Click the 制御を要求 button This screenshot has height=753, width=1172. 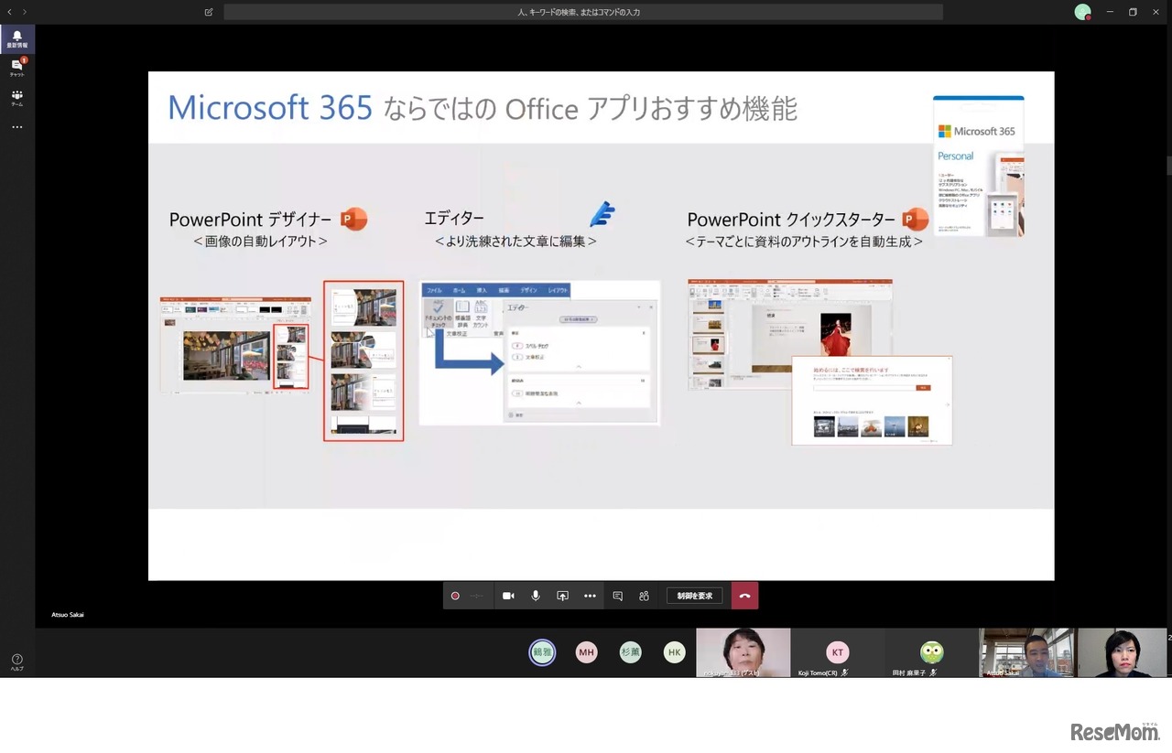(696, 596)
